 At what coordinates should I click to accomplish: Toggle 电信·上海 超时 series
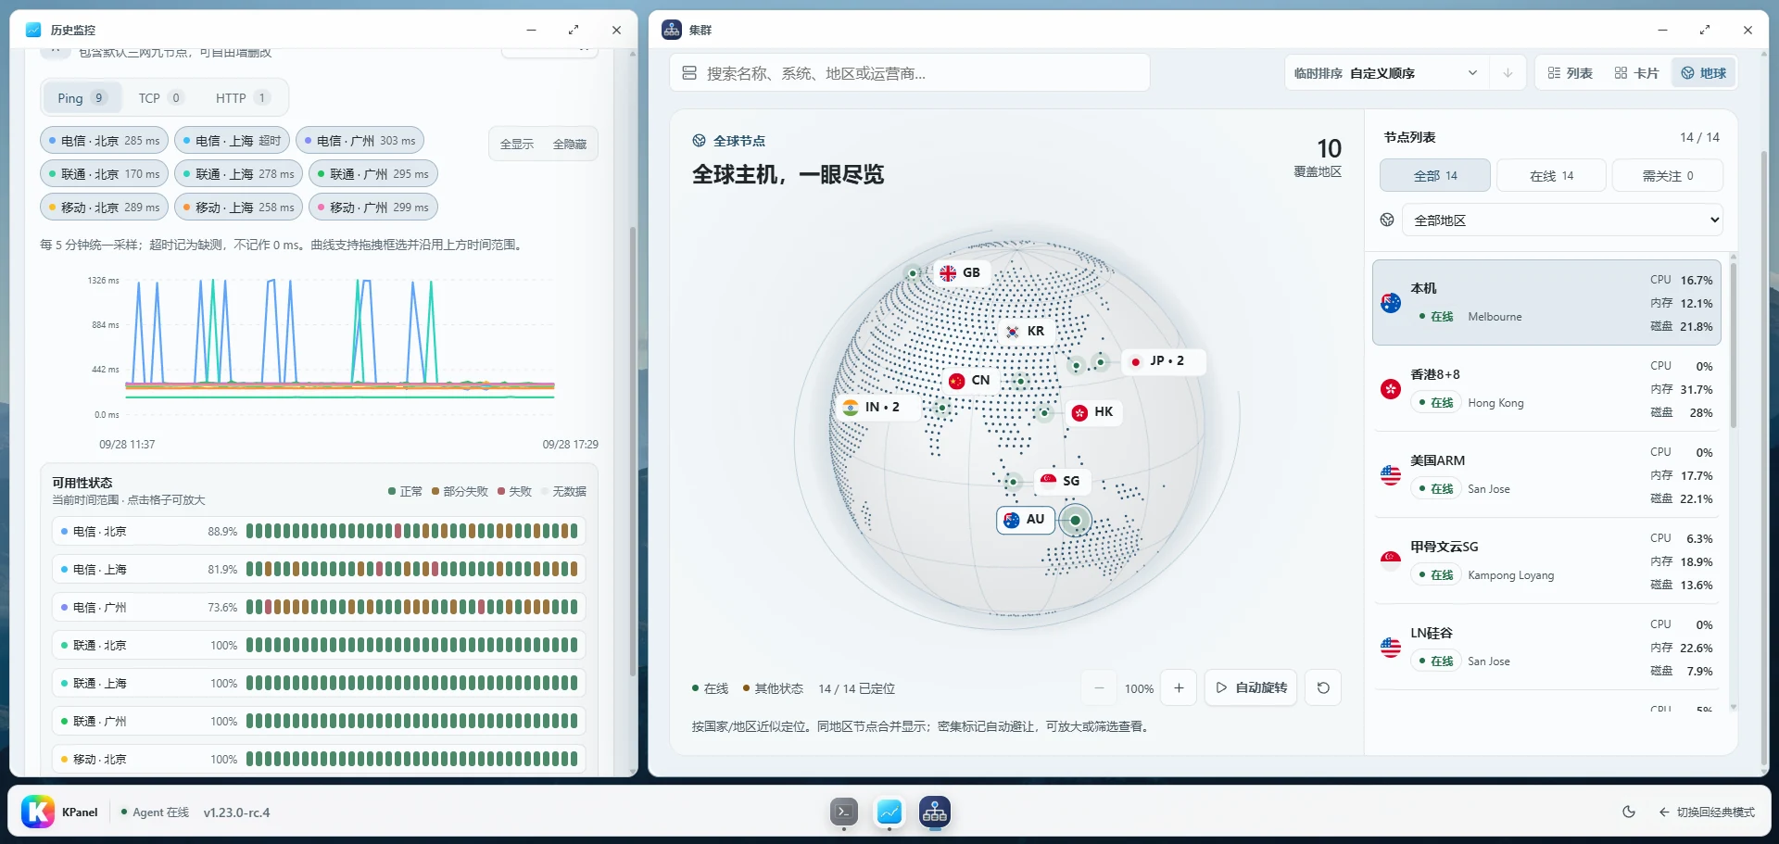pyautogui.click(x=232, y=141)
